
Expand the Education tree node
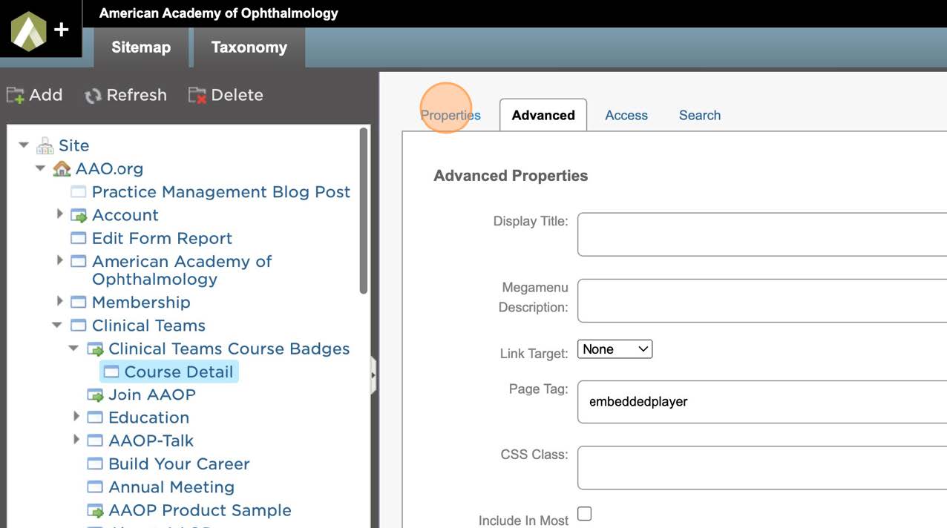(76, 417)
